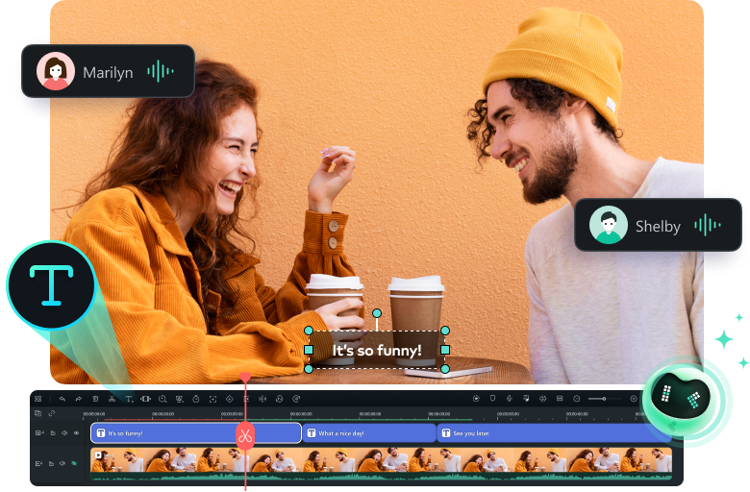Select the scissors split tool in toolbar

[x=112, y=398]
